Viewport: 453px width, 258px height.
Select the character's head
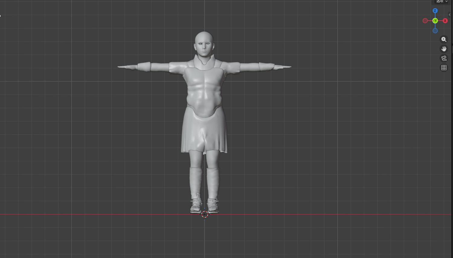204,44
